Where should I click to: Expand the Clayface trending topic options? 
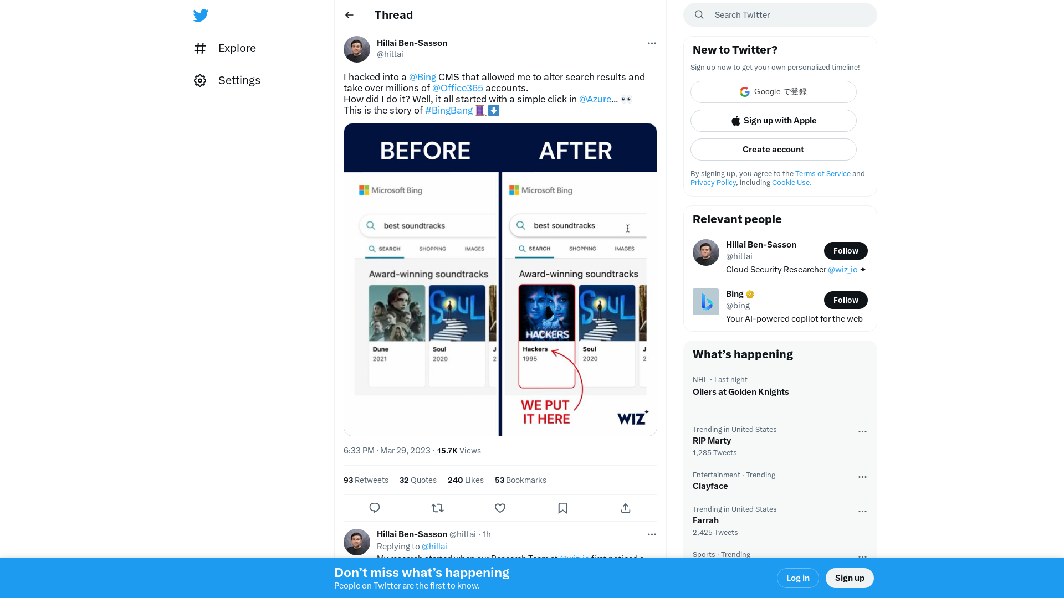point(862,476)
